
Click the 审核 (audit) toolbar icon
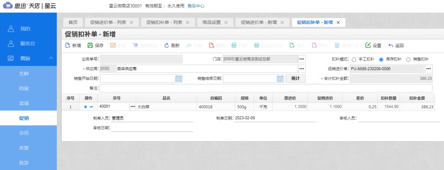(x=113, y=45)
